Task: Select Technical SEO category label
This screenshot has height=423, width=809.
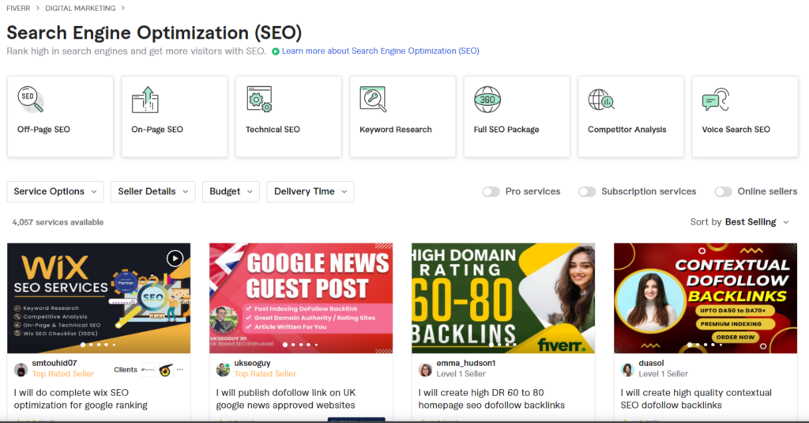Action: click(x=273, y=130)
